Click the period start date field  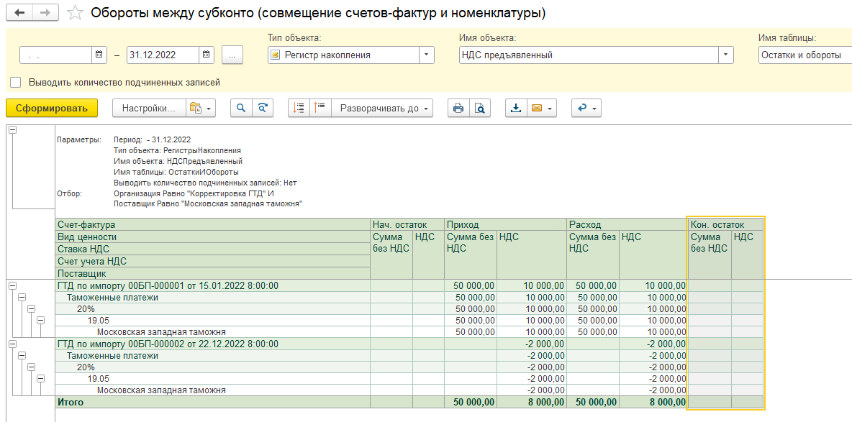[56, 55]
